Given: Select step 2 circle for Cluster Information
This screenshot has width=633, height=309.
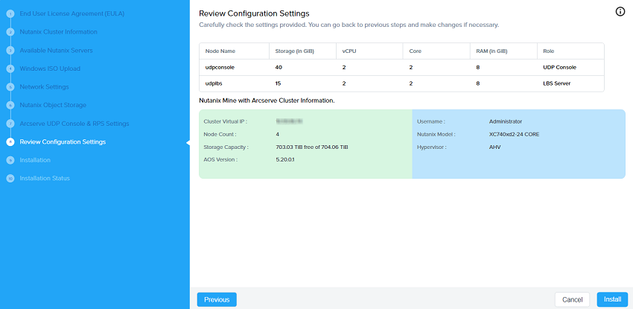Looking at the screenshot, I should 10,32.
